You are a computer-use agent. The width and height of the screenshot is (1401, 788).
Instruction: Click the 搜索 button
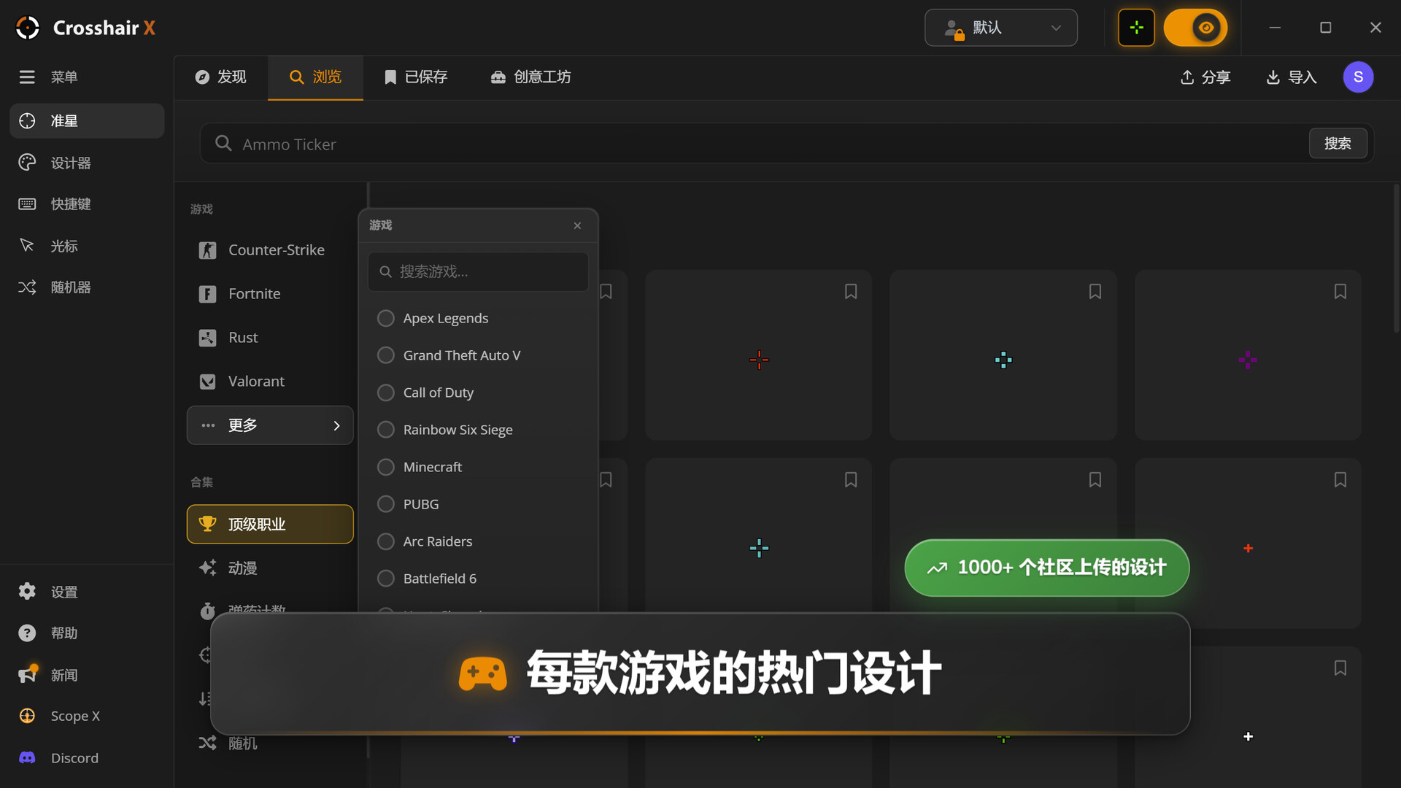pyautogui.click(x=1338, y=144)
